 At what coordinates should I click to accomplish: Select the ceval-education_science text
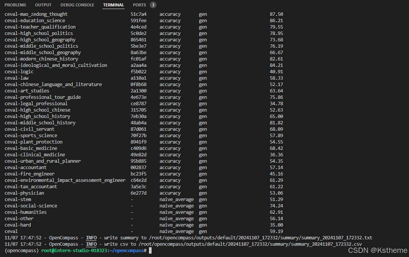[x=35, y=20]
